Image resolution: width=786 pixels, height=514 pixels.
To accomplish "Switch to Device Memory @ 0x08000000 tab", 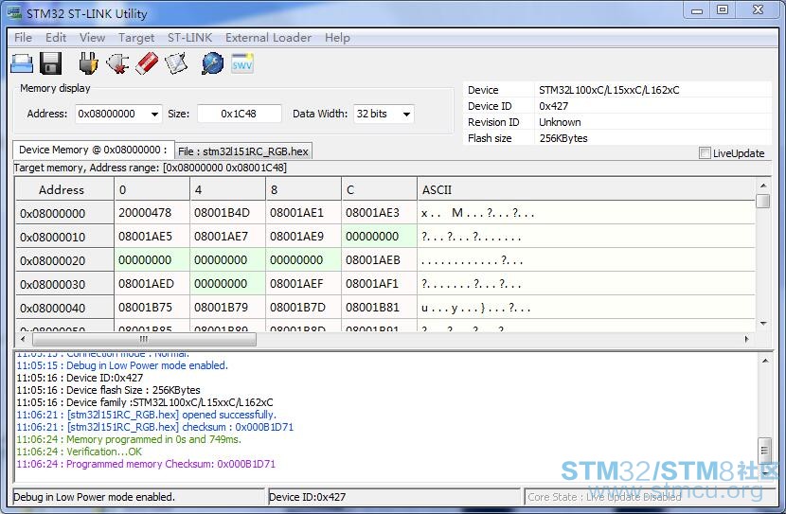I will click(93, 150).
